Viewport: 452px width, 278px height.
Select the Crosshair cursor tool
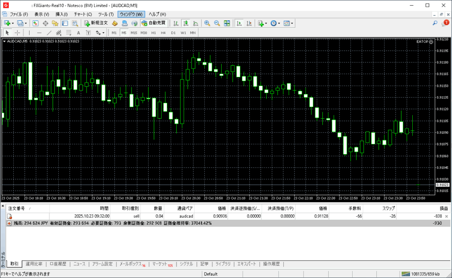click(x=17, y=33)
